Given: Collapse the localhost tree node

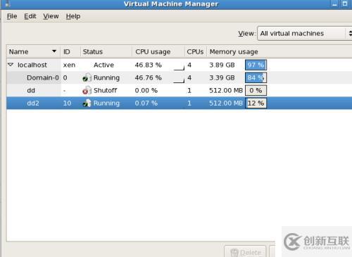Looking at the screenshot, I should [11, 65].
